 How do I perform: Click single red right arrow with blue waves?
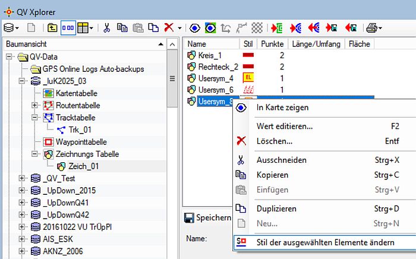tap(295, 28)
